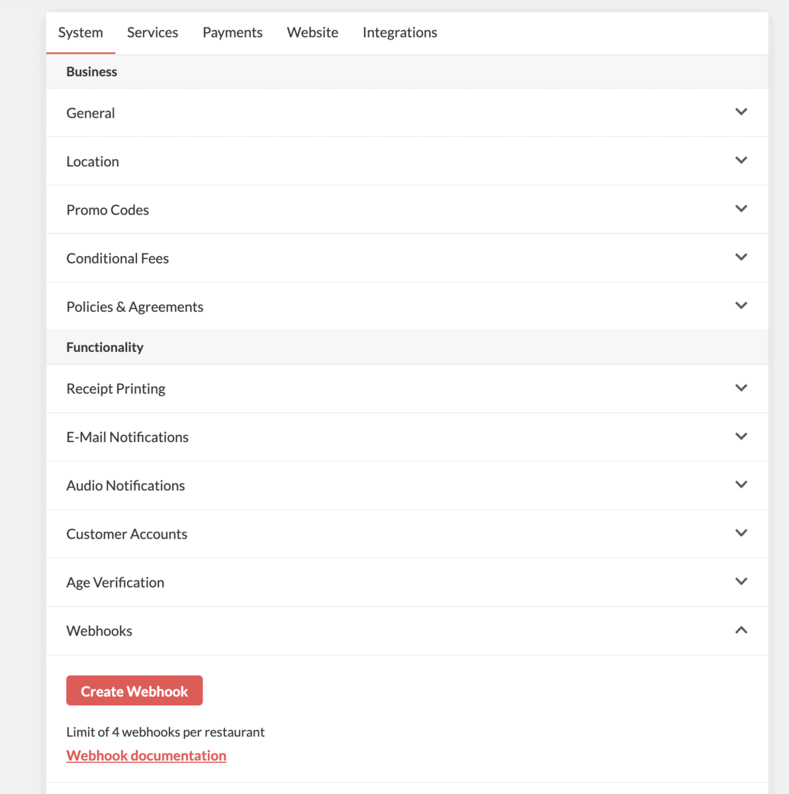Screen dimensions: 789x794
Task: Select the Website tab
Action: 312,32
